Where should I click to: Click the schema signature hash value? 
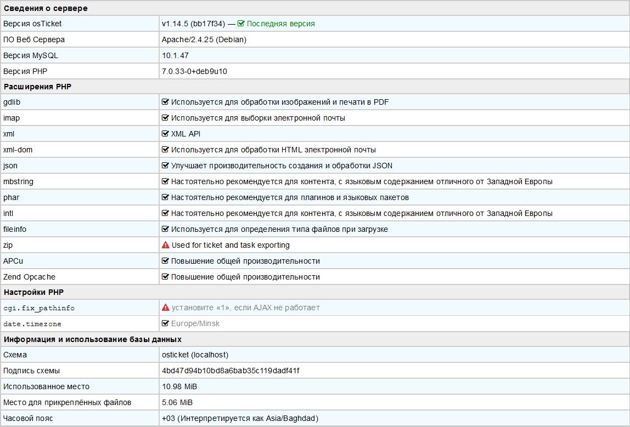pos(230,371)
